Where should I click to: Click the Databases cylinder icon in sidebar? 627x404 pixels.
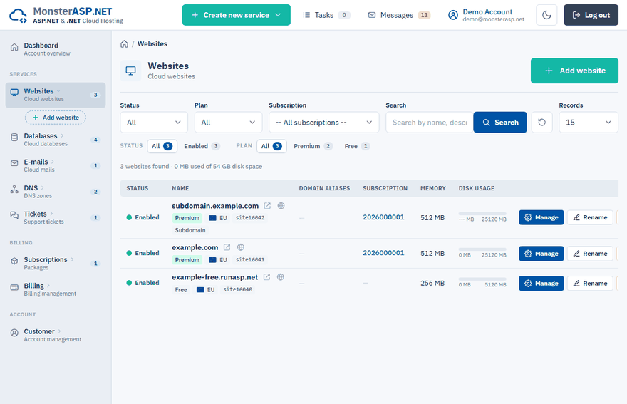pos(14,138)
